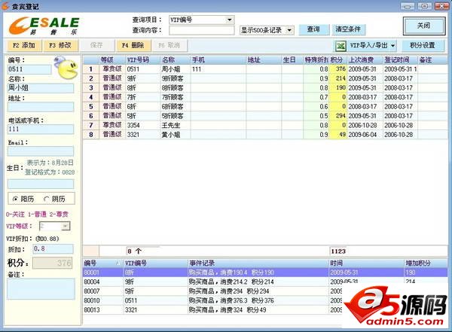Click the 清空条件 button
This screenshot has height=332, width=452.
point(348,29)
